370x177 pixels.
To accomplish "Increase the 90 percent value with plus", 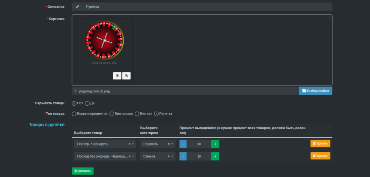I will (x=215, y=144).
